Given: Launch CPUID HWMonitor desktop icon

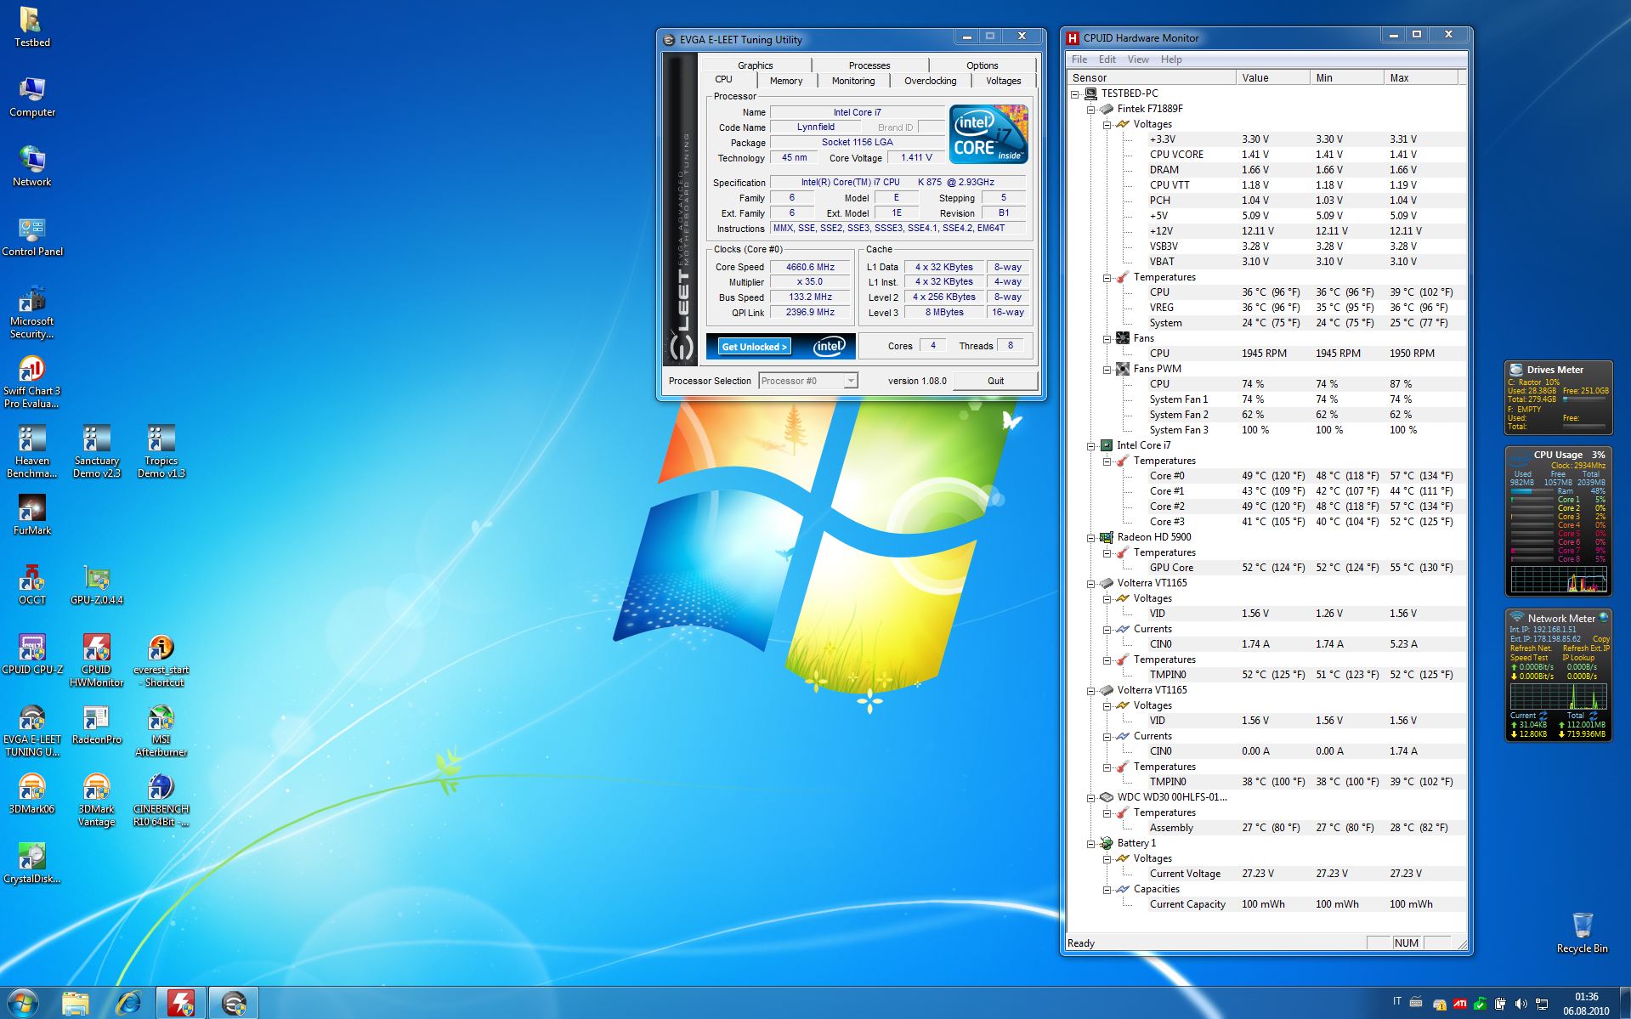Looking at the screenshot, I should pos(96,660).
